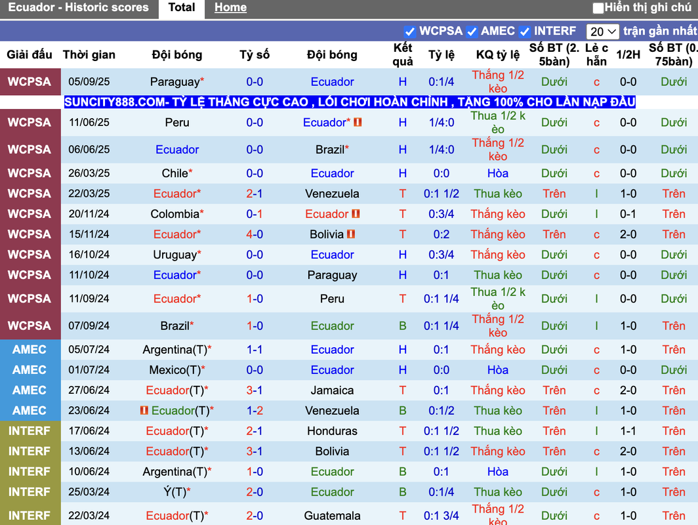Select the Total tab

pos(182,8)
